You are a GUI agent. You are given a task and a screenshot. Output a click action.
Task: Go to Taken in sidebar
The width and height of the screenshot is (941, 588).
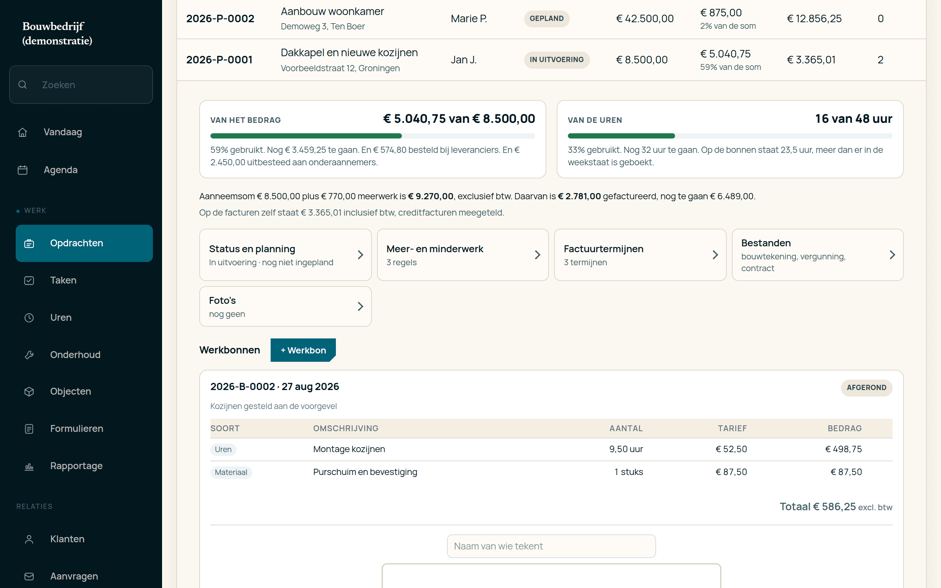84,280
